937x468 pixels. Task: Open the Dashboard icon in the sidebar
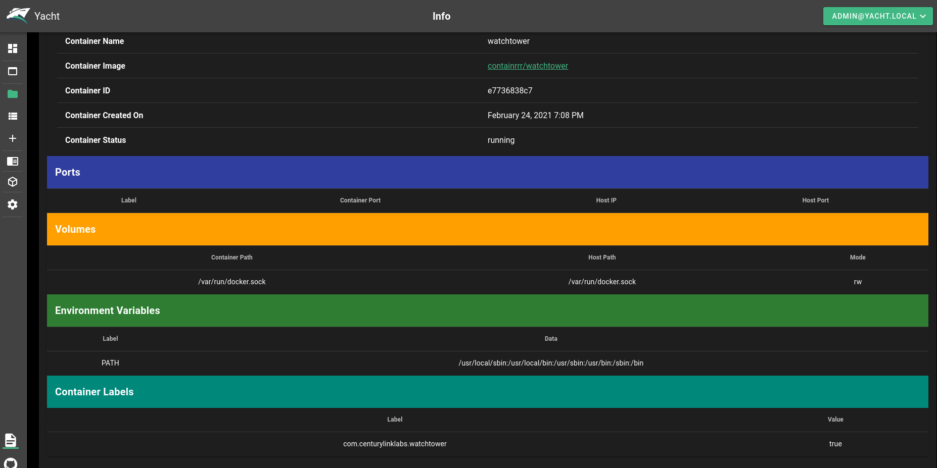pyautogui.click(x=13, y=48)
